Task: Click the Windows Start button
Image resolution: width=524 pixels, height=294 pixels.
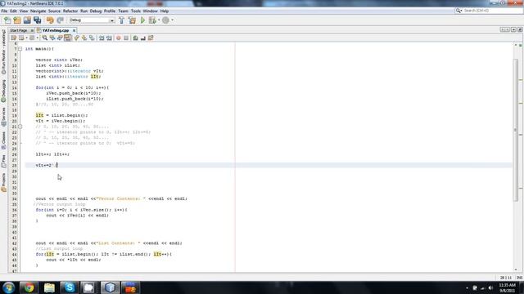Action: pyautogui.click(x=9, y=287)
